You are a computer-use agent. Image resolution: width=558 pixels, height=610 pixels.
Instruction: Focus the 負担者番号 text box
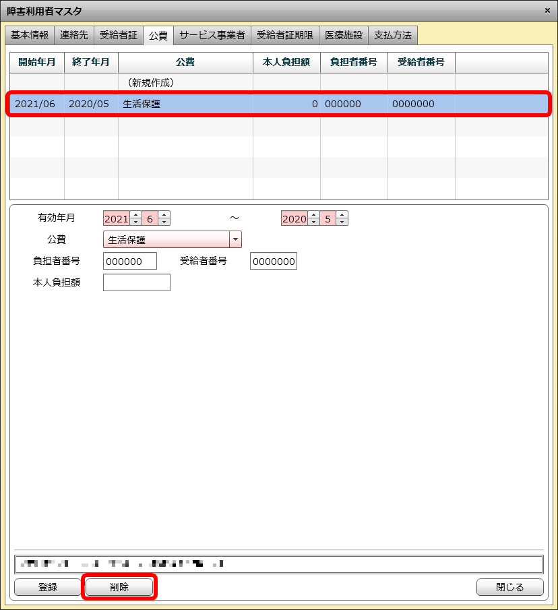tap(130, 261)
